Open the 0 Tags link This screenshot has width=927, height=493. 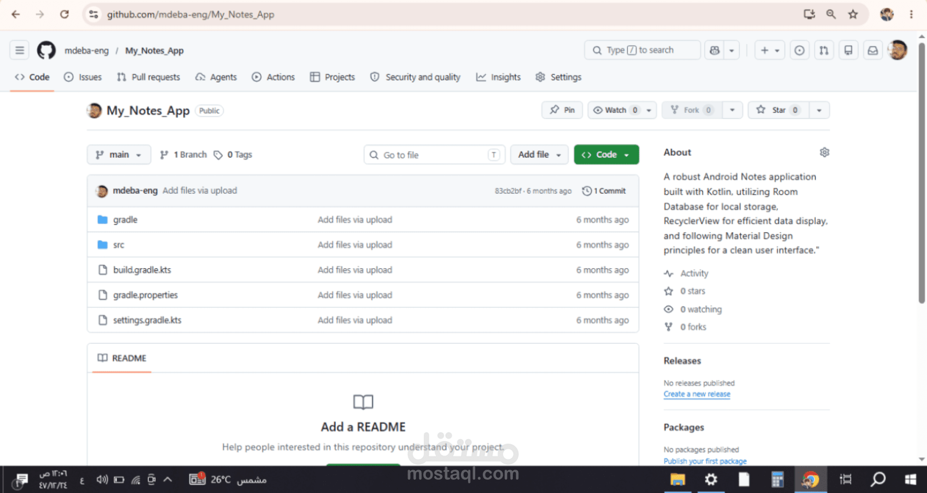(x=233, y=155)
